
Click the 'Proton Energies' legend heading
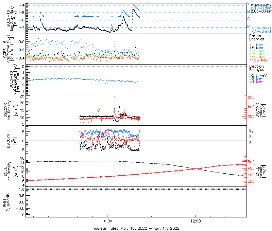tap(257, 37)
